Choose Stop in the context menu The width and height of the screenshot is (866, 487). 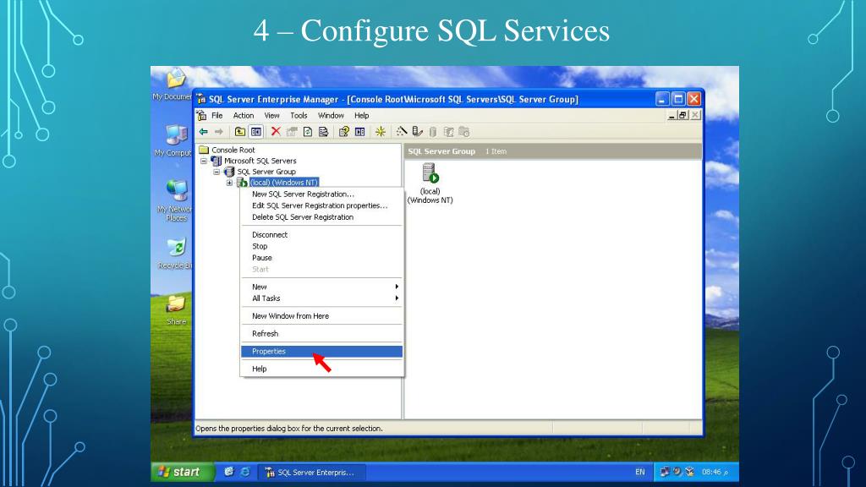tap(321, 246)
